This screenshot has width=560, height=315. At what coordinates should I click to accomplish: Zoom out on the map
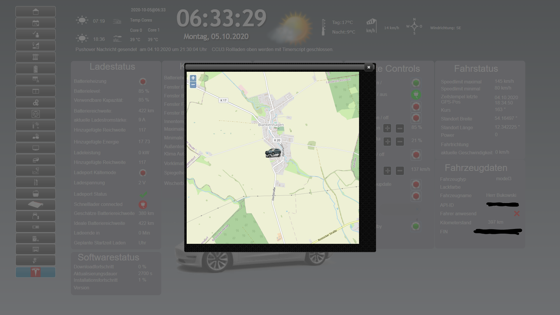[193, 85]
